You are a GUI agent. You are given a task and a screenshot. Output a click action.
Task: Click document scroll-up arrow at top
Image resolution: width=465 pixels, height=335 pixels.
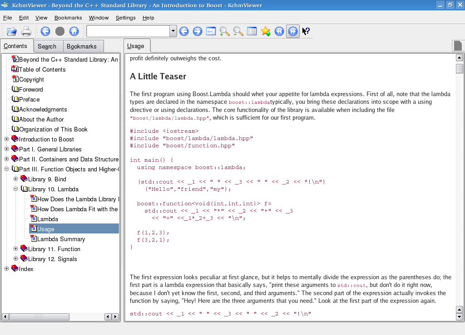pos(459,58)
